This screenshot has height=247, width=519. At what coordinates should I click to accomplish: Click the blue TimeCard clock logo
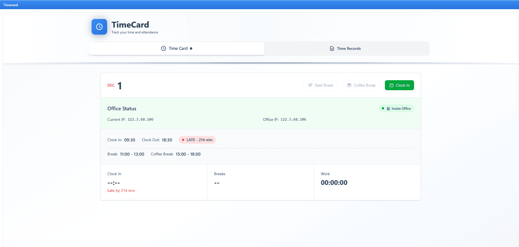point(99,27)
